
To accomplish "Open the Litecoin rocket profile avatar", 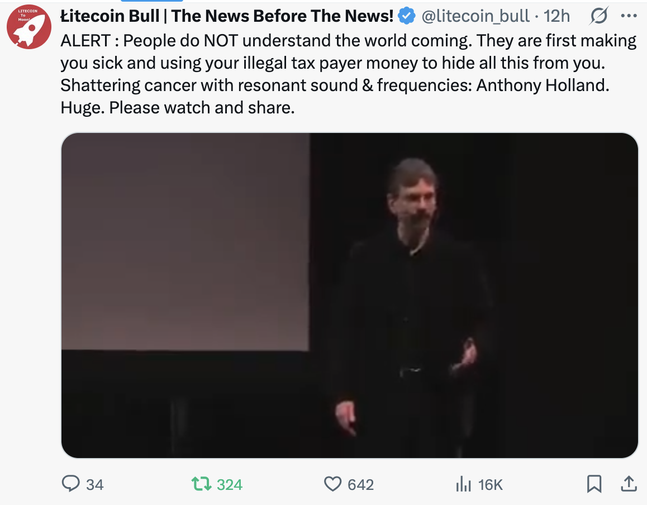I will (29, 27).
